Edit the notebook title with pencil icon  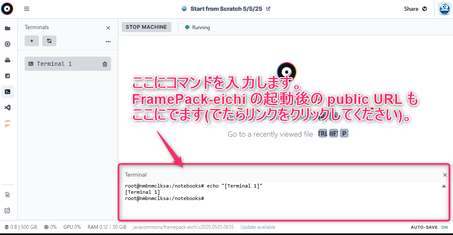(x=268, y=9)
